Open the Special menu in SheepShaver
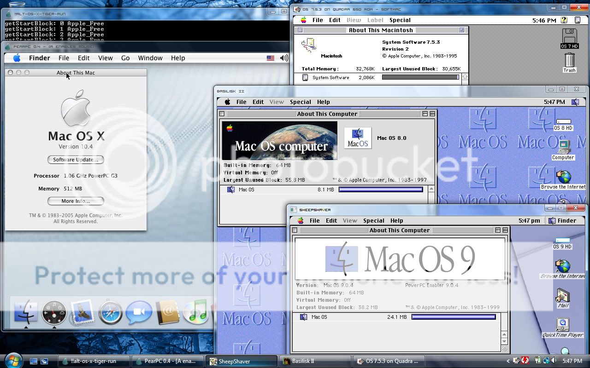 coord(373,220)
